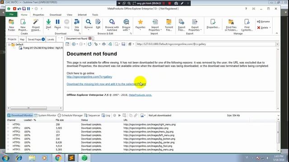Rename the selected item
Viewport: 289px width, 162px height.
coord(263,22)
